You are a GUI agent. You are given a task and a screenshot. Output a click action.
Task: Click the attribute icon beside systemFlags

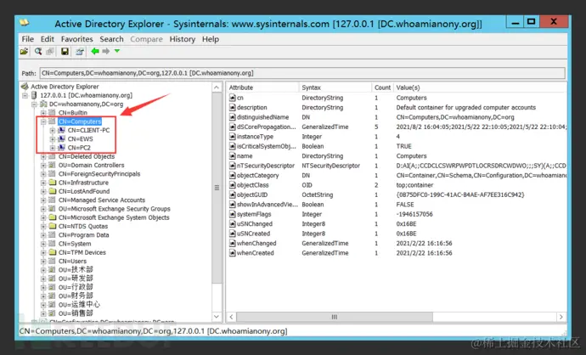click(x=233, y=214)
